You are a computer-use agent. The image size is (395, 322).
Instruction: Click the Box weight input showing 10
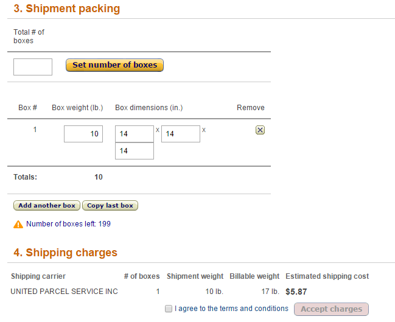[x=83, y=134]
